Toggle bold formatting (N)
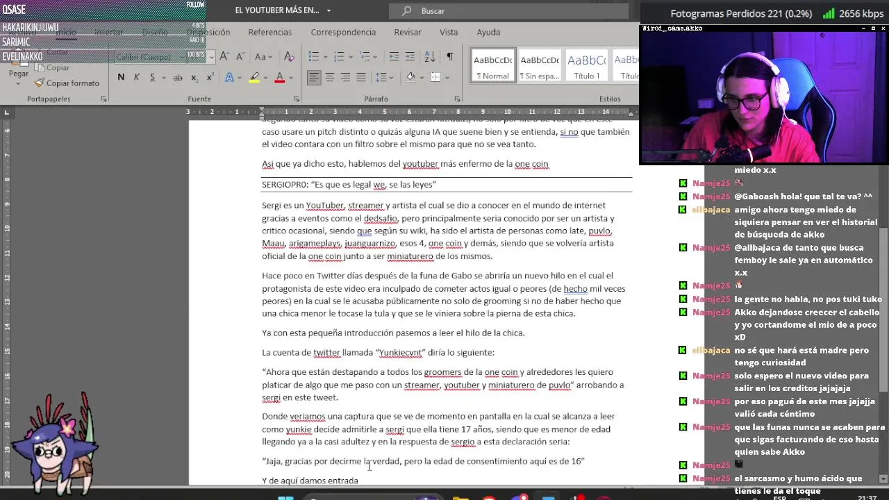 tap(121, 77)
